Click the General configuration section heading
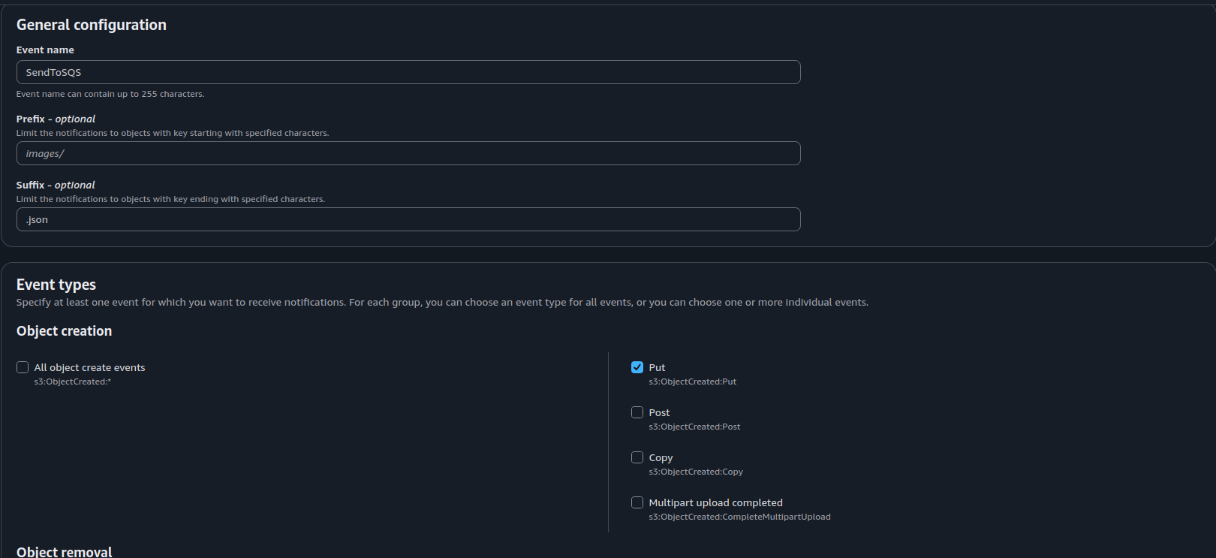This screenshot has width=1216, height=558. (92, 25)
